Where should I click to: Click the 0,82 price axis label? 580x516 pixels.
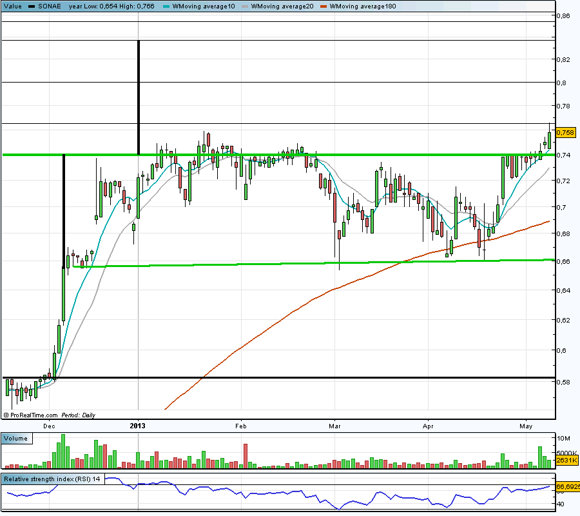tap(563, 59)
